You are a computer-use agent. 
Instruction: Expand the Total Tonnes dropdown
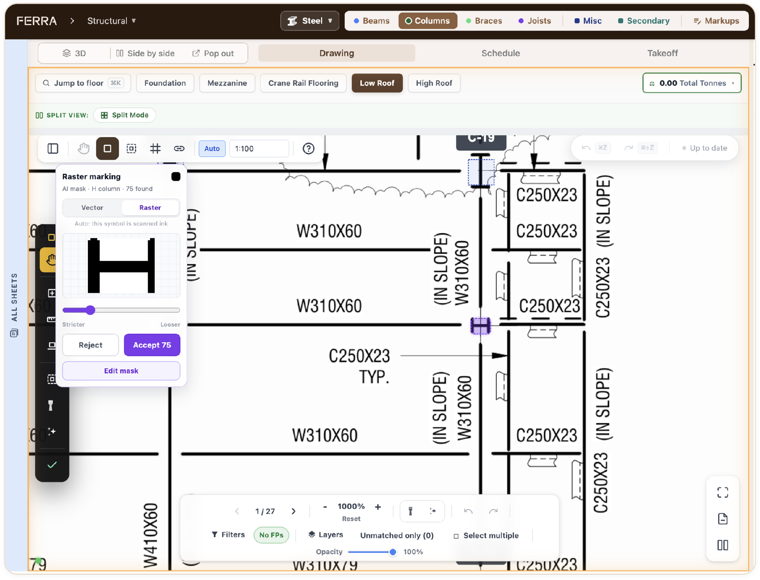tap(692, 83)
